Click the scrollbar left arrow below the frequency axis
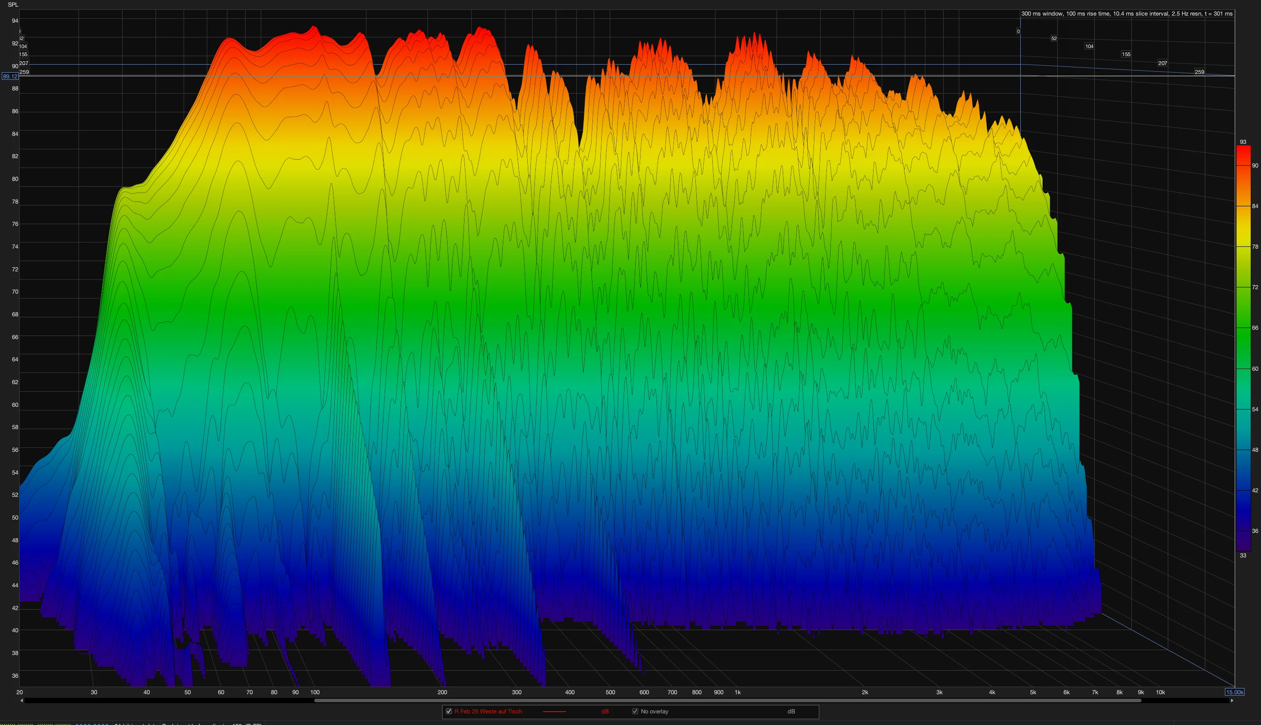This screenshot has width=1261, height=725. click(x=21, y=700)
